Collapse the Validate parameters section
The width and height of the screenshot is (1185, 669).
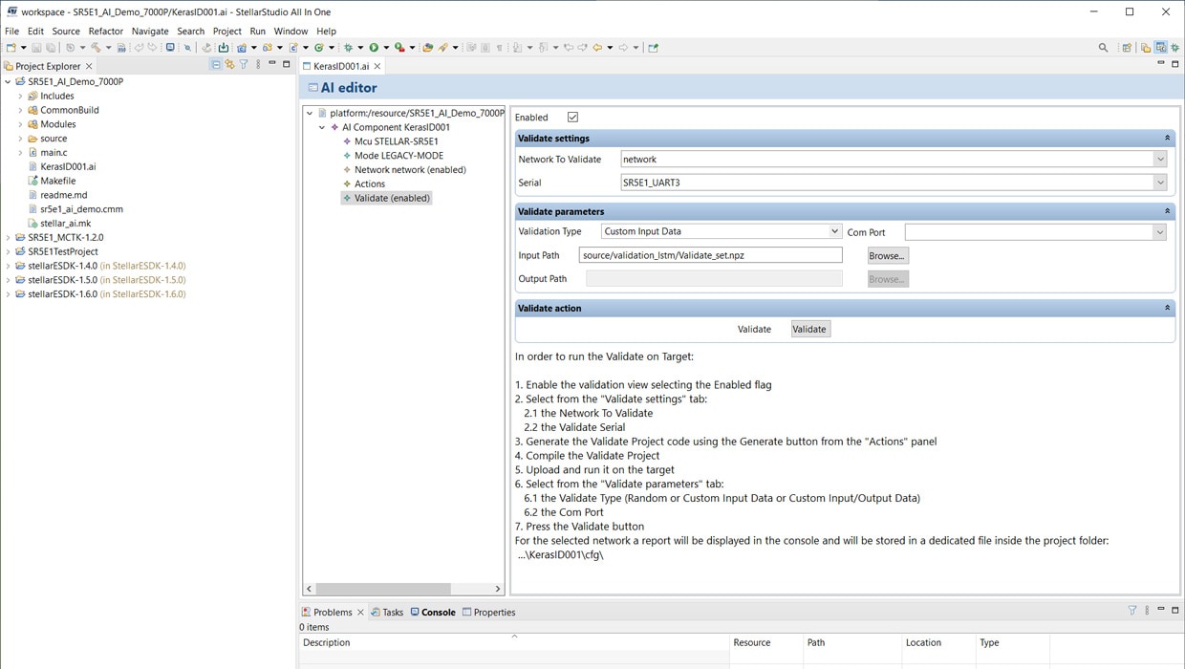click(x=1167, y=211)
